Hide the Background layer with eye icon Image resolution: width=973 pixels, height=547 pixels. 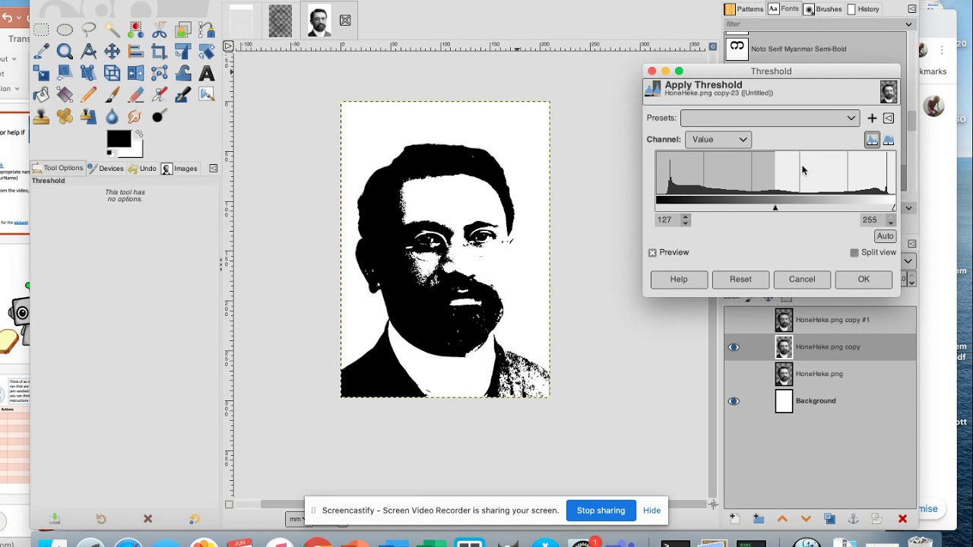coord(734,401)
